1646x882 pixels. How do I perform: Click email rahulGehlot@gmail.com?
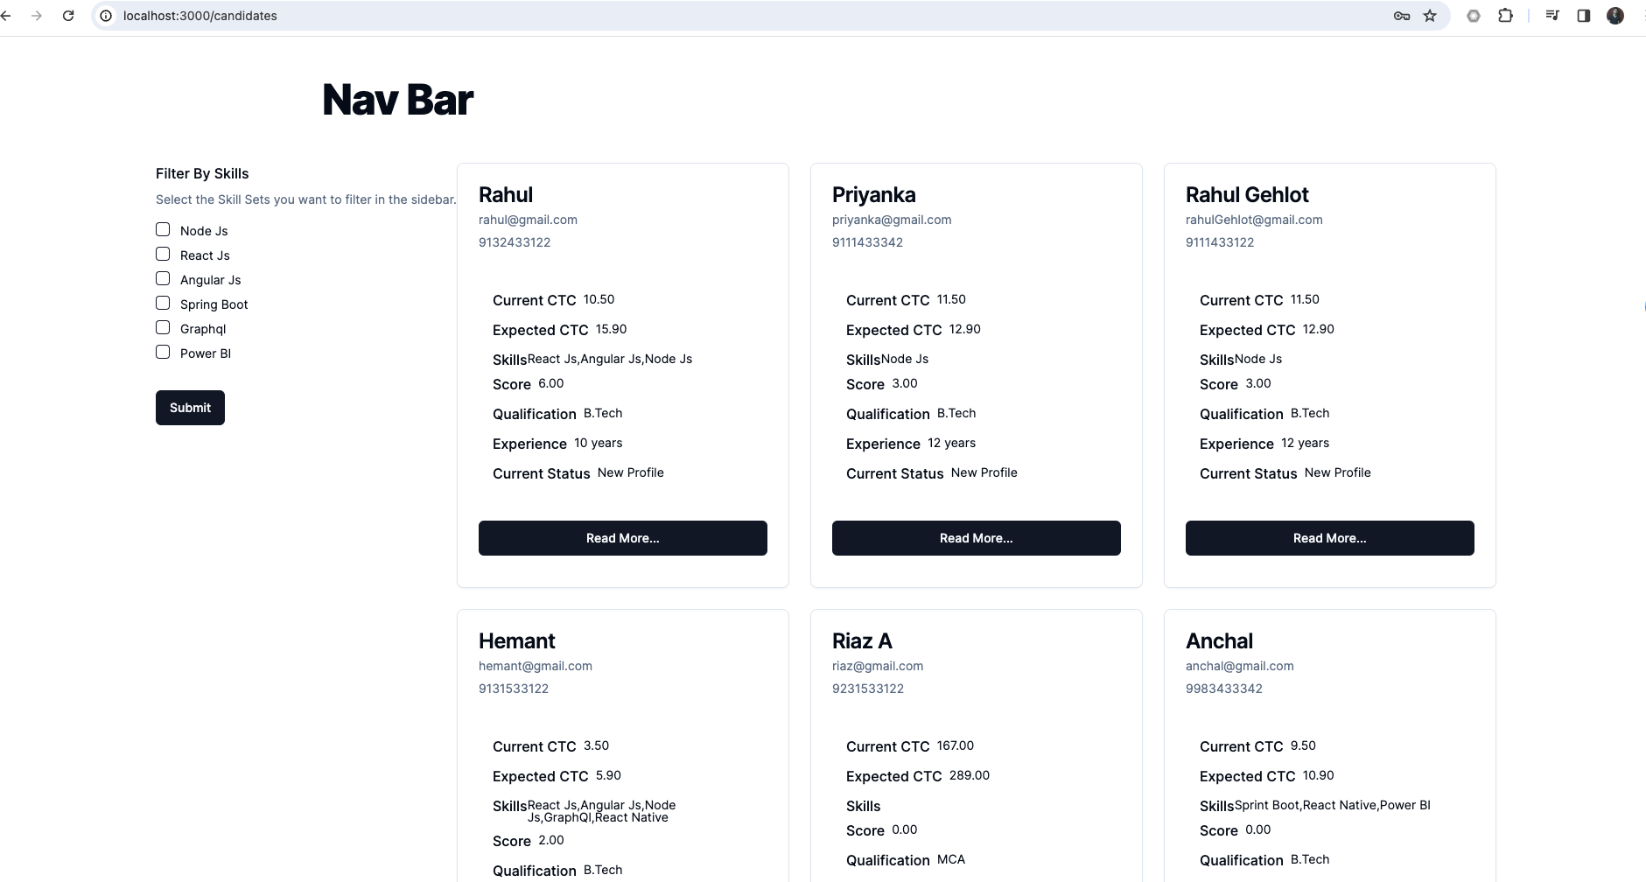point(1254,220)
